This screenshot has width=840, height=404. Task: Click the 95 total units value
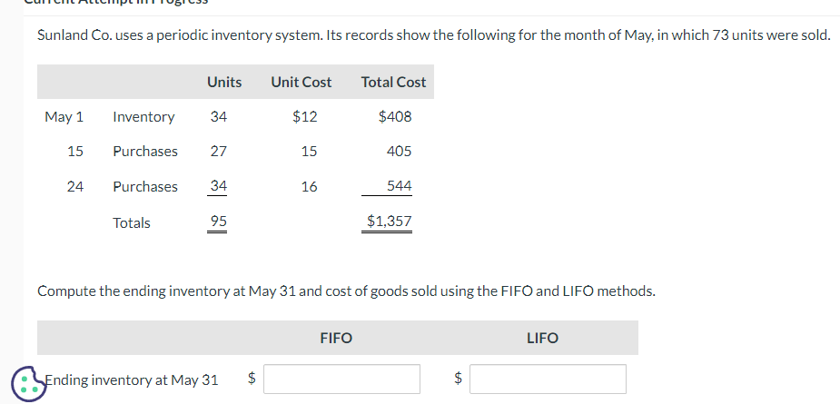click(x=218, y=222)
